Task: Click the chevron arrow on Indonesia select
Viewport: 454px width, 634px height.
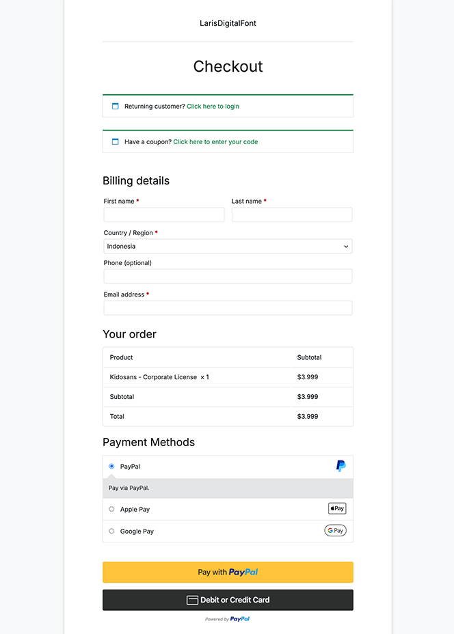Action: 346,246
